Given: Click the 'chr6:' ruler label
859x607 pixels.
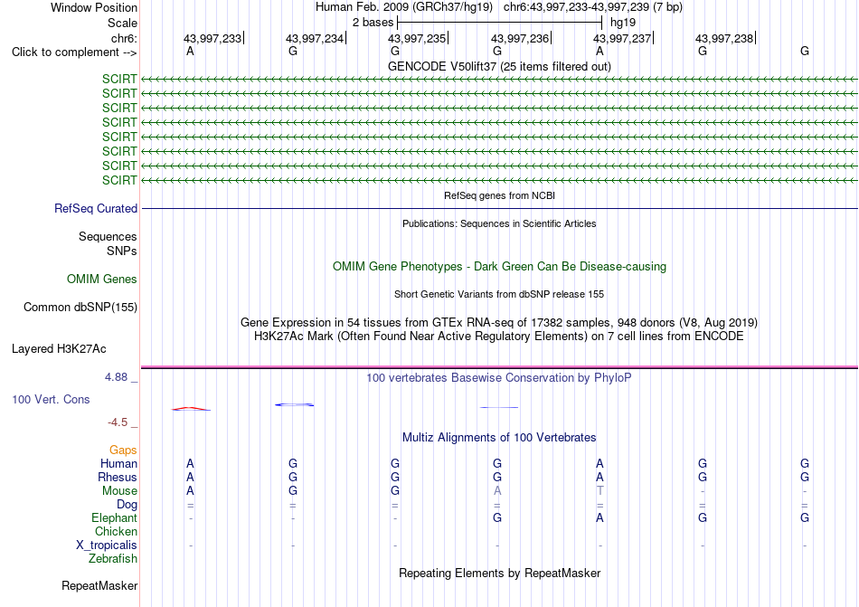Looking at the screenshot, I should pyautogui.click(x=124, y=38).
